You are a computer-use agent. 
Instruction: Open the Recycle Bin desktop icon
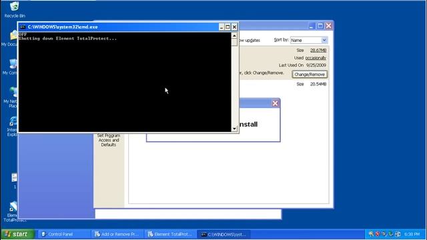click(x=15, y=9)
